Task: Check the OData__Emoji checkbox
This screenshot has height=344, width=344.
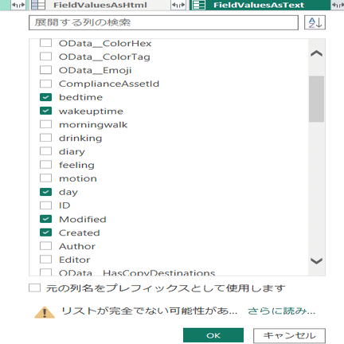Action: tap(45, 70)
